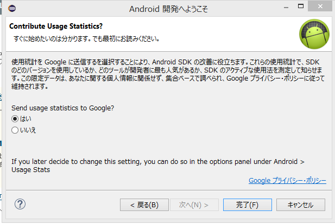Select the いいえ radio button
Screen dimensions: 335x224
[x=15, y=130]
